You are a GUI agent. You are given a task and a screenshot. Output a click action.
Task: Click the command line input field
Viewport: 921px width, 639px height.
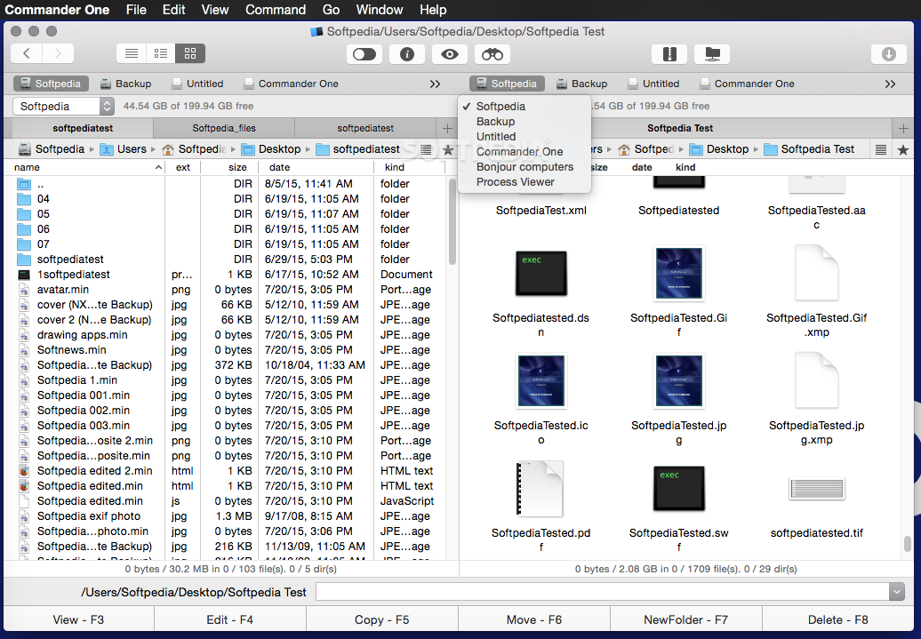pos(603,592)
